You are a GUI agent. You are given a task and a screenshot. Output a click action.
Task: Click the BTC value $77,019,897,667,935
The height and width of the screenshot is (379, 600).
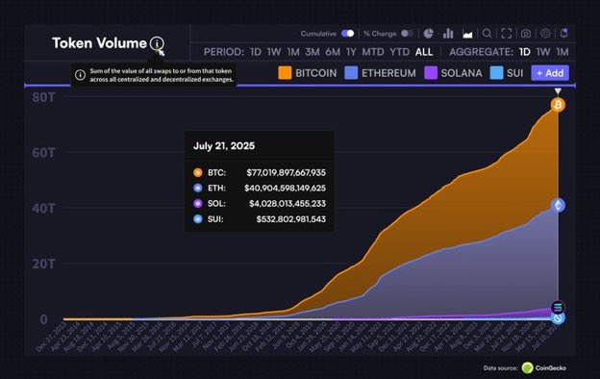tap(286, 172)
